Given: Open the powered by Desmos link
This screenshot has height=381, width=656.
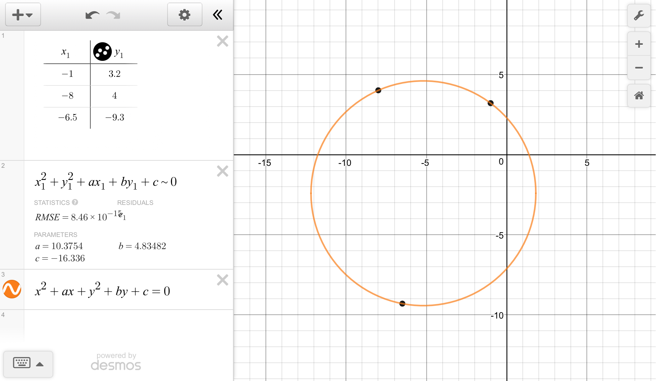Looking at the screenshot, I should [116, 362].
